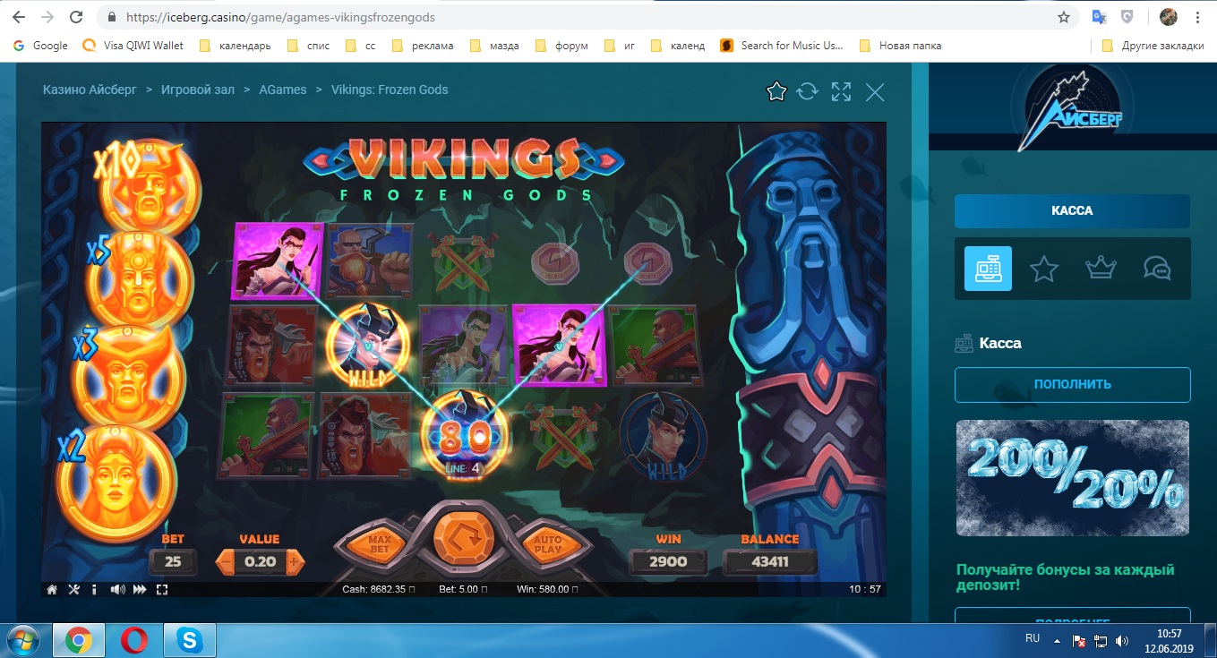Open Search for Music bookmark

tap(783, 46)
